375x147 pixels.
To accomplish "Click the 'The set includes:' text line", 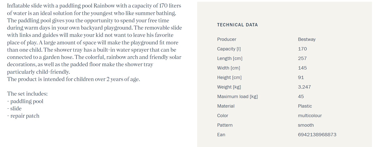I will [x=27, y=94].
